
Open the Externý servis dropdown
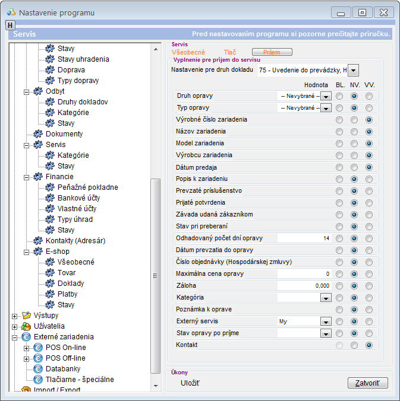(325, 322)
